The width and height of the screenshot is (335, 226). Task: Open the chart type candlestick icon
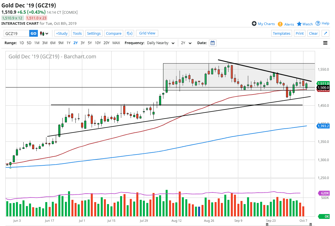click(42, 33)
